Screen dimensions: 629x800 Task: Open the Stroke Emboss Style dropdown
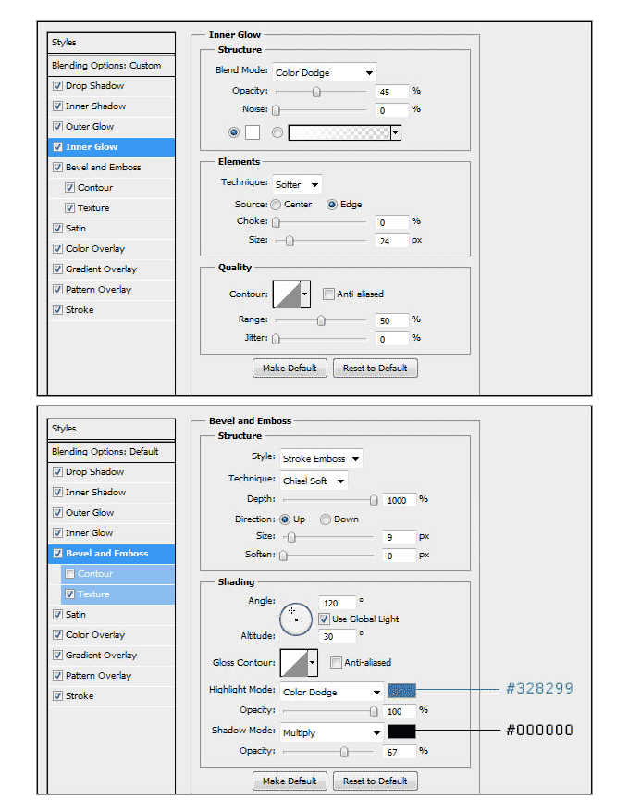point(321,458)
